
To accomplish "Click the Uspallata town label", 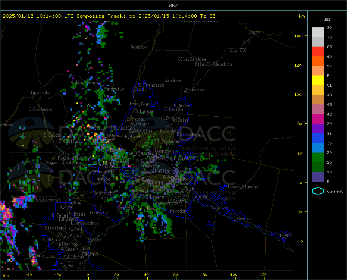I will point(40,93).
